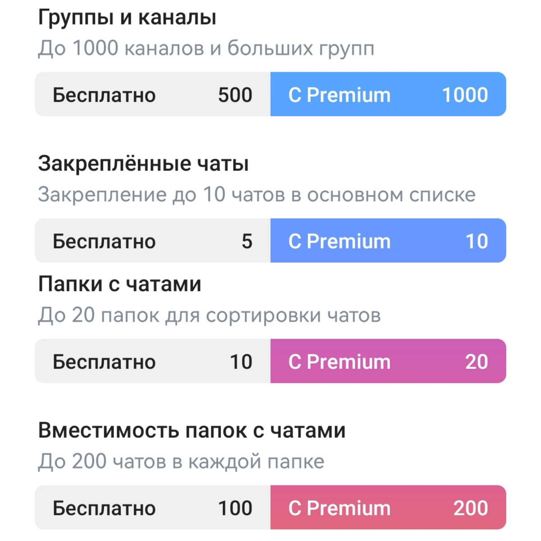541x541 pixels.
Task: Click the value 200 on the pink bar
Action: click(x=470, y=508)
